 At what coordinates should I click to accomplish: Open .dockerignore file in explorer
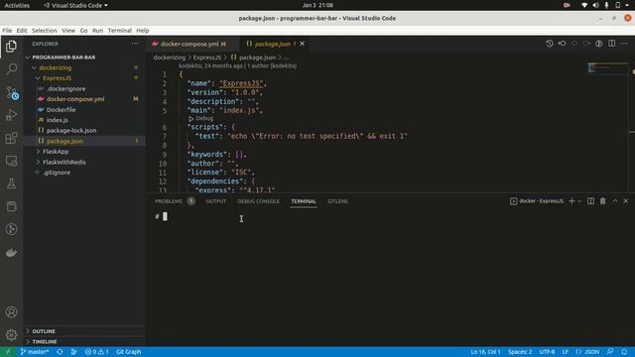click(66, 88)
